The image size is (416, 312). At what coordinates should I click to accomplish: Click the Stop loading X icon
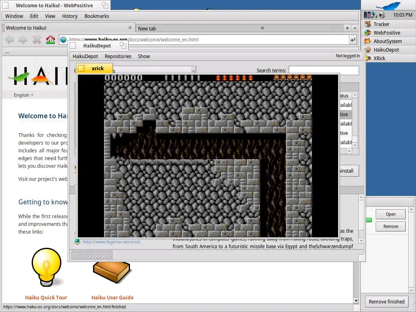[37, 40]
